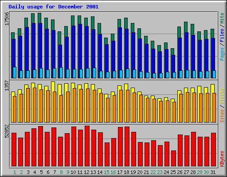Click day label 18 on the axis
The width and height of the screenshot is (227, 177).
coord(126,172)
